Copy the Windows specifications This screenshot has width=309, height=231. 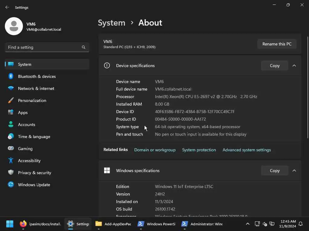click(275, 171)
